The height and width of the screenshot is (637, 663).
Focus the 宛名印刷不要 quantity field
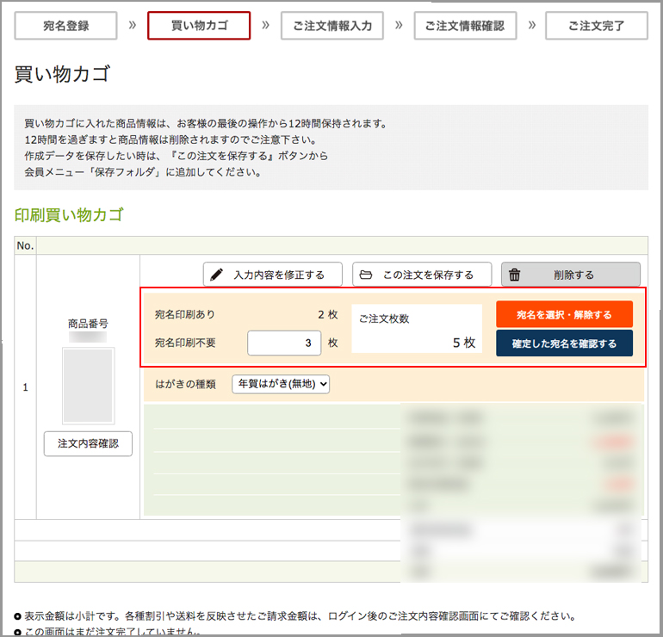coord(283,343)
